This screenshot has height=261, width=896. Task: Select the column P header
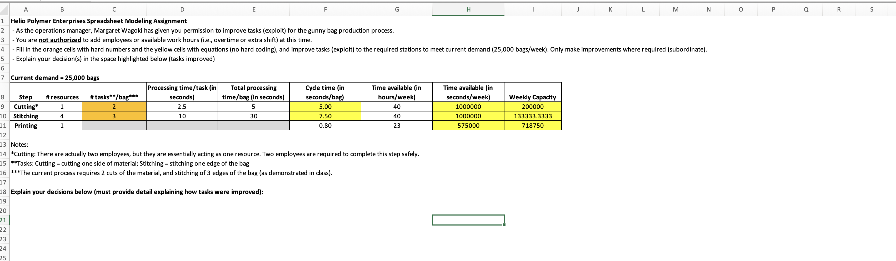(773, 9)
